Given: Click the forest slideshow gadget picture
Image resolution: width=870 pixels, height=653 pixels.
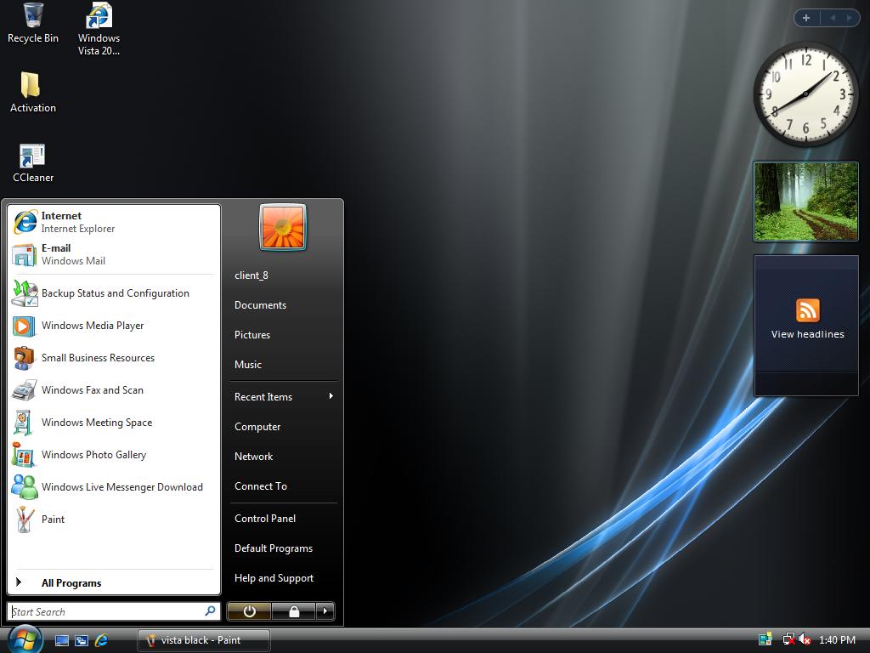Looking at the screenshot, I should pyautogui.click(x=805, y=202).
